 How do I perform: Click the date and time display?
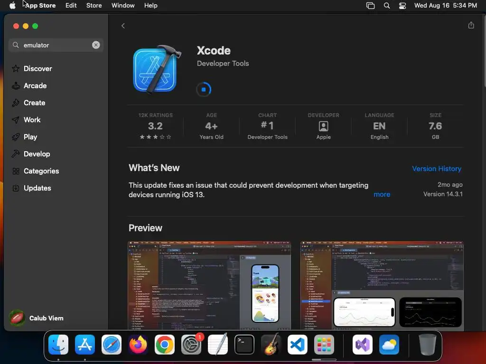pos(445,6)
